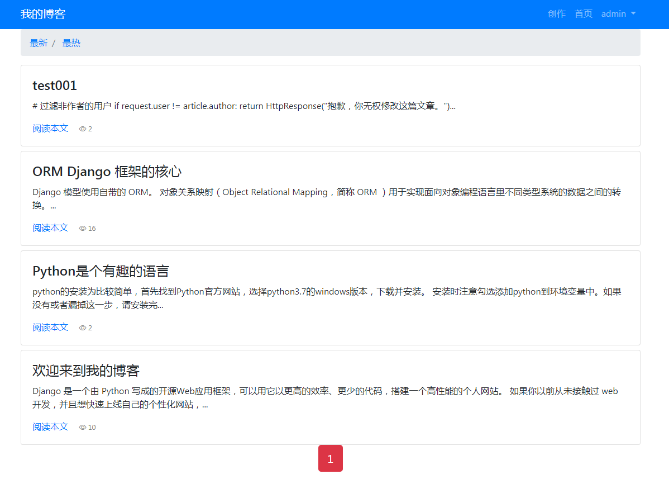Click 首页 in the navigation bar

[x=583, y=14]
